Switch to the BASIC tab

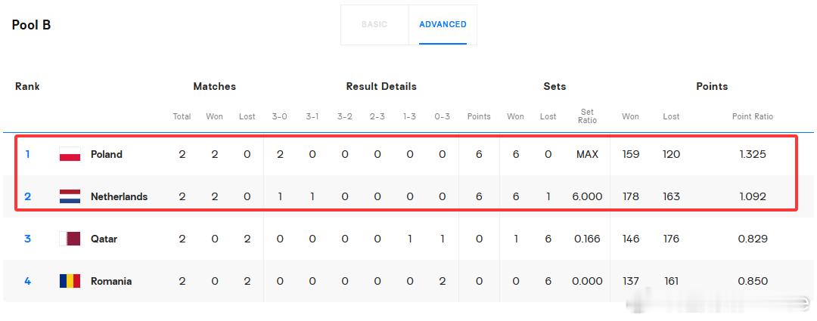[374, 24]
